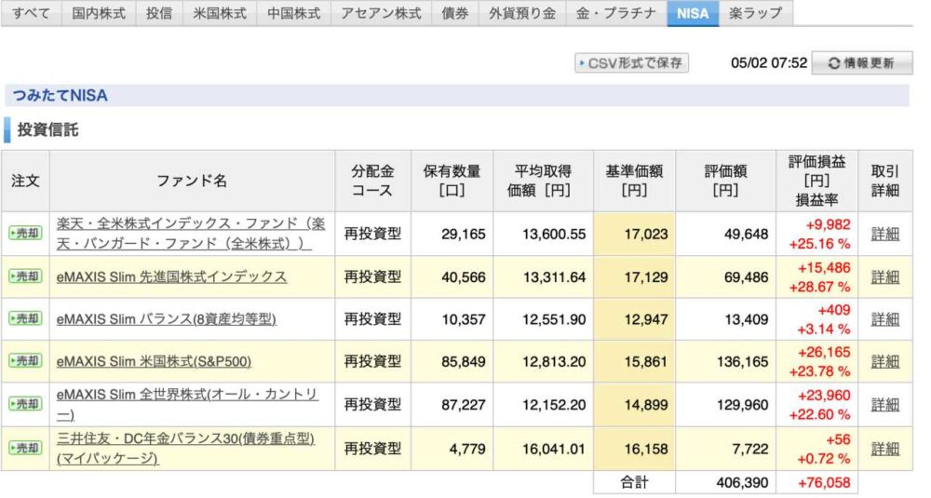
Task: Save holdings with CSV形式で保存 button
Action: (631, 63)
